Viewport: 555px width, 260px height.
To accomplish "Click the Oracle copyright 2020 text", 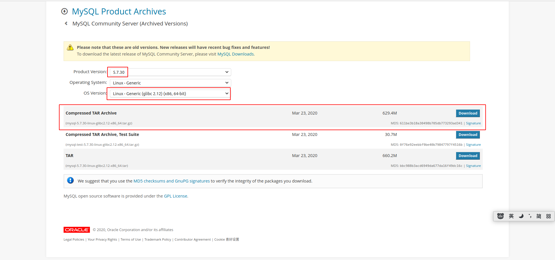I will point(133,230).
